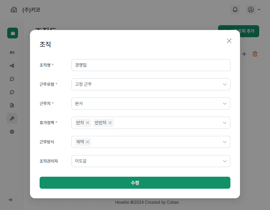Open the 휴가정책 selection dropdown
The image size is (270, 210).
[168, 123]
